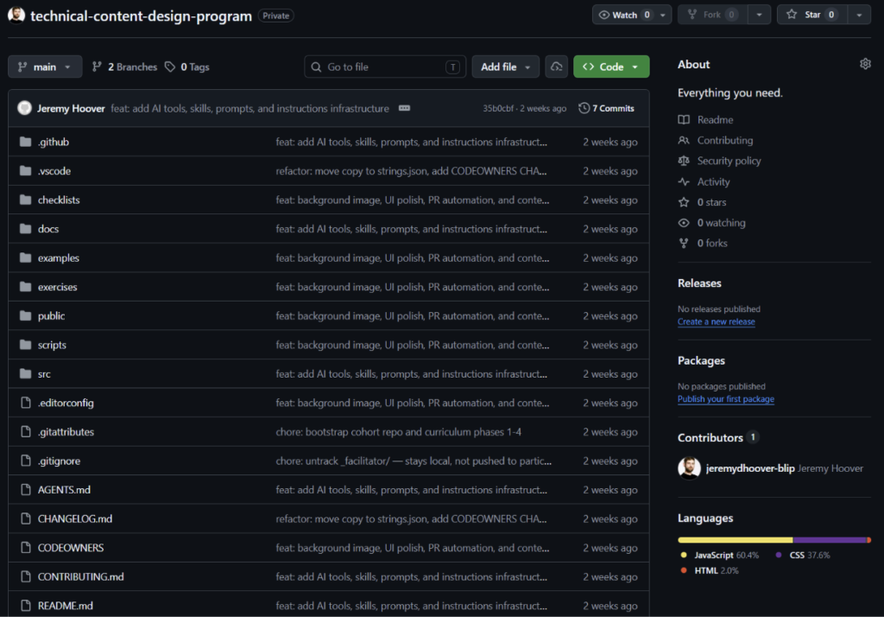884x617 pixels.
Task: Open commit hash 35b0cbf
Action: coord(498,108)
